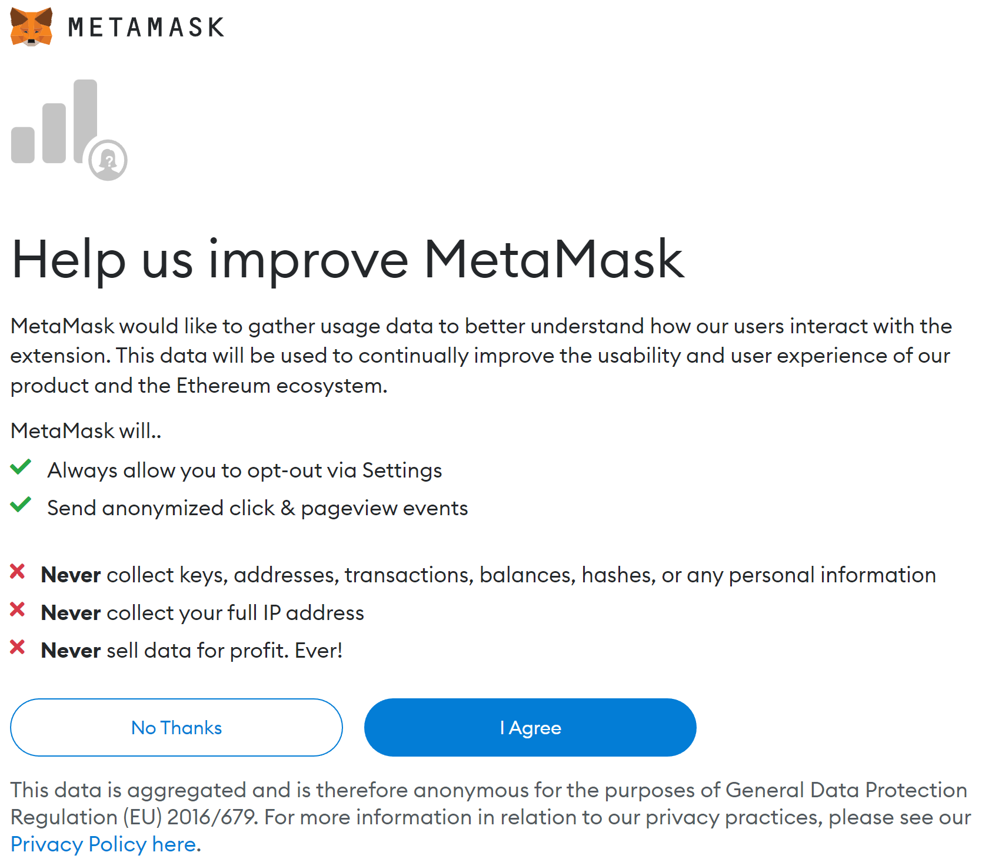The width and height of the screenshot is (982, 862).
Task: Click red X beside Never collect keys
Action: point(18,572)
